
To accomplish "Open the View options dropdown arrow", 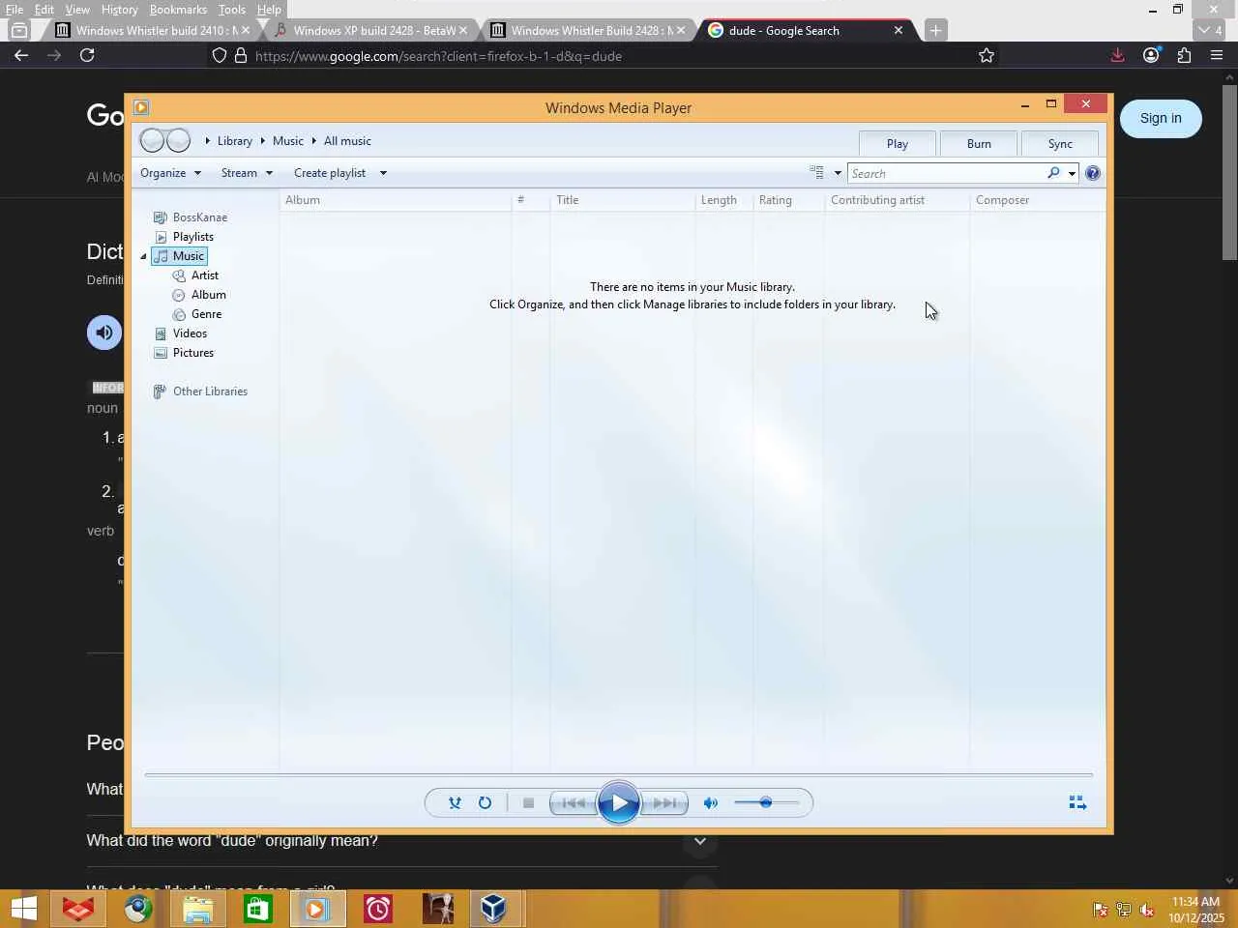I will coord(838,174).
